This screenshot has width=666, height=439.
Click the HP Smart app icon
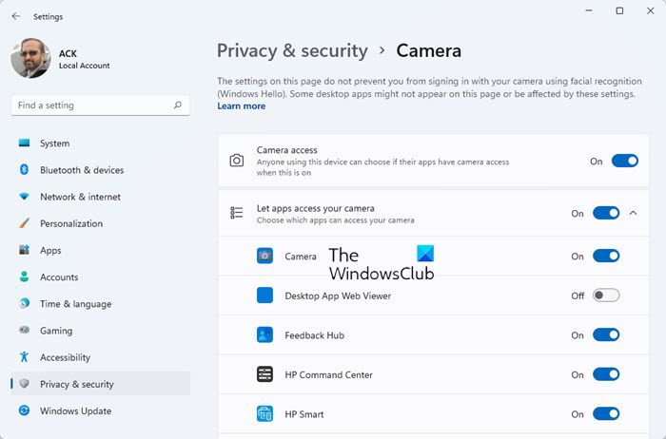point(264,414)
